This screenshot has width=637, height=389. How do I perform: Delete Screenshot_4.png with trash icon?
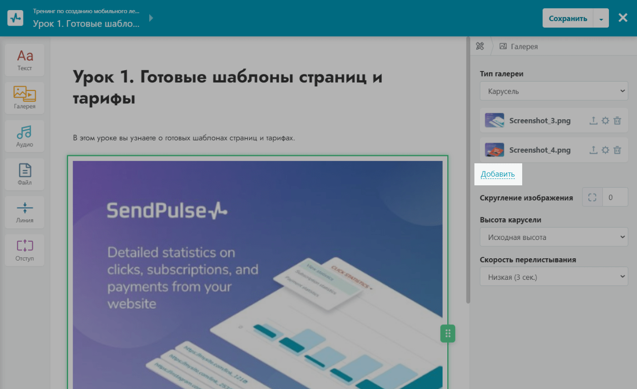(618, 150)
